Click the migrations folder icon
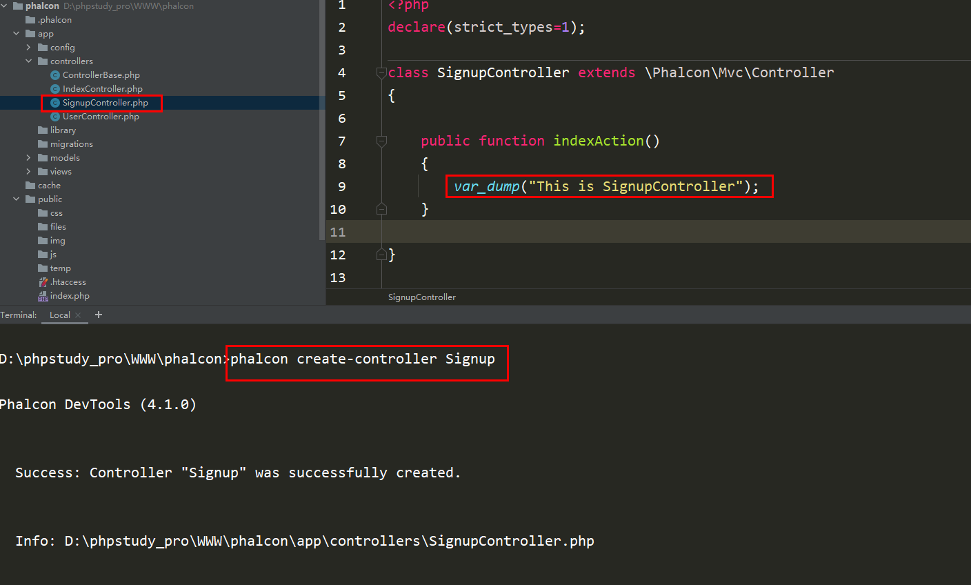The height and width of the screenshot is (585, 971). (x=43, y=144)
